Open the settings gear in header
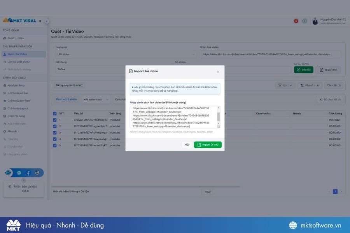The image size is (350, 233). coord(304,21)
